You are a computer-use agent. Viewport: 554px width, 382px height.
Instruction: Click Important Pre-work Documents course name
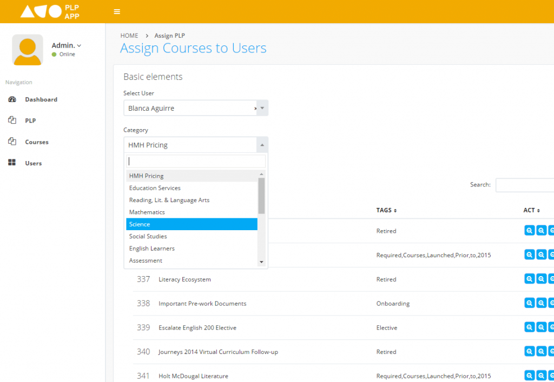[202, 303]
